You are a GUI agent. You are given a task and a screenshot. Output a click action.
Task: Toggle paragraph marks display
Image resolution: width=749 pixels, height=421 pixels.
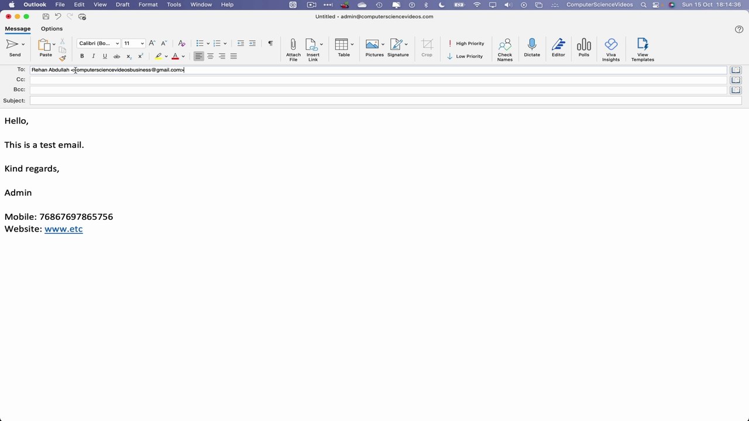[x=270, y=43]
